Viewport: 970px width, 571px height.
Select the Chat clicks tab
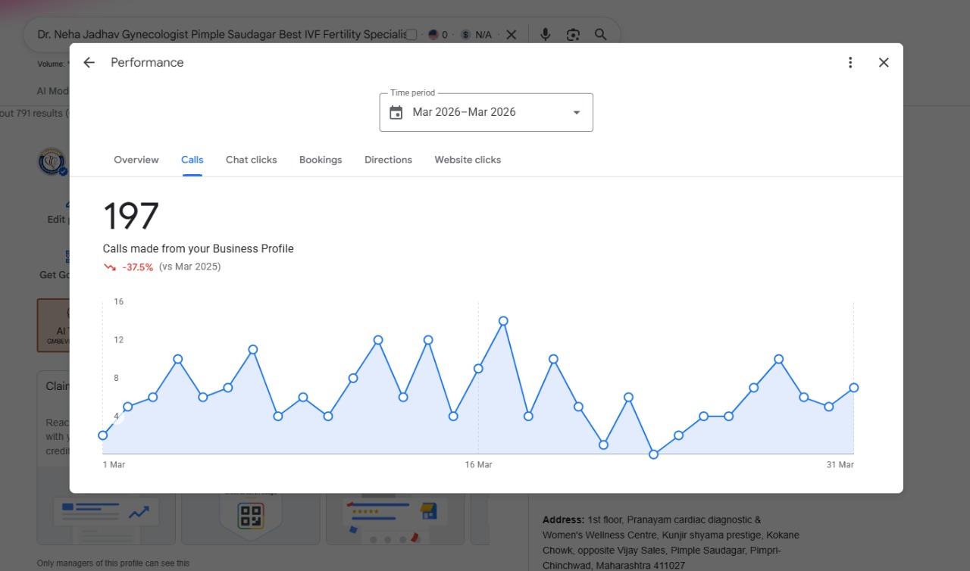click(x=252, y=160)
